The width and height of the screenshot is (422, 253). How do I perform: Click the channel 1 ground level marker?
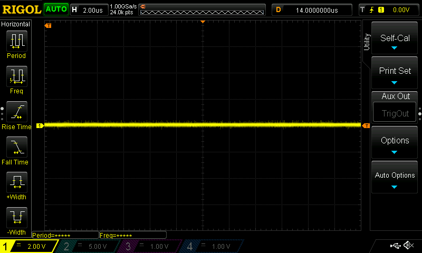[x=40, y=125]
